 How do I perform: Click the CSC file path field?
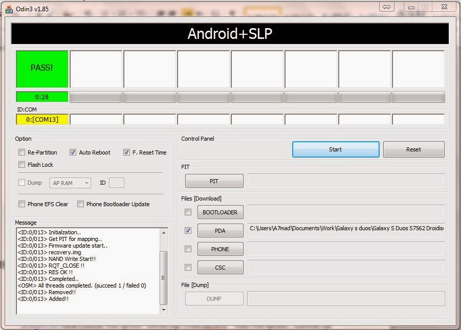(x=346, y=268)
